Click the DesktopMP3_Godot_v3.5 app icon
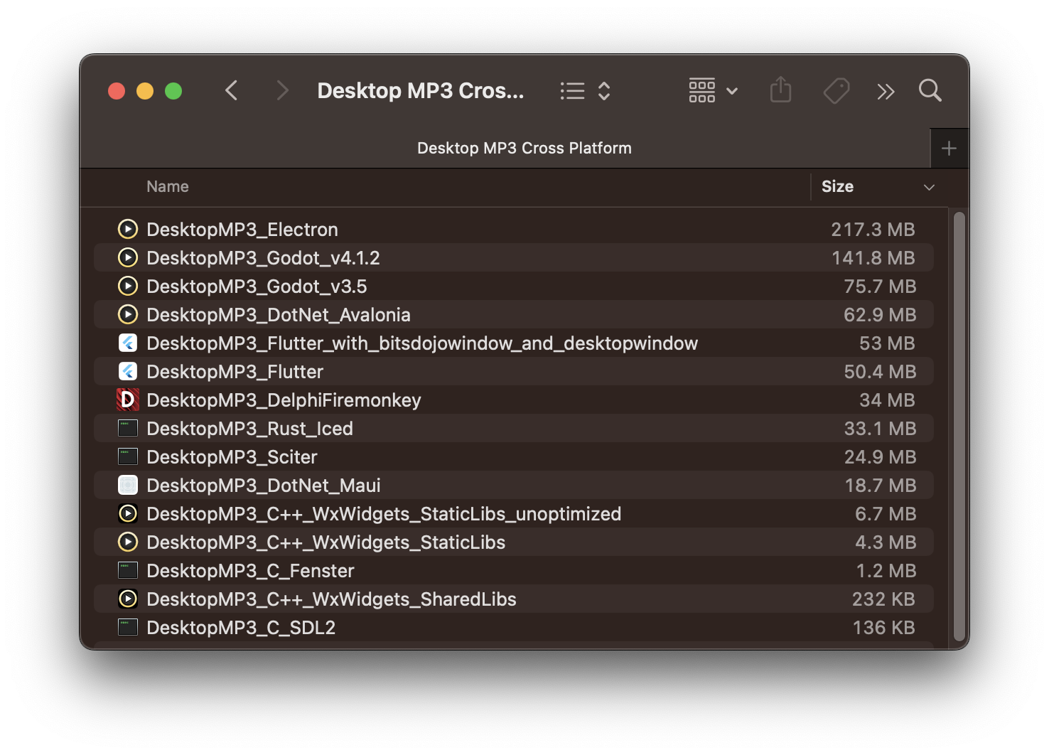 point(128,286)
